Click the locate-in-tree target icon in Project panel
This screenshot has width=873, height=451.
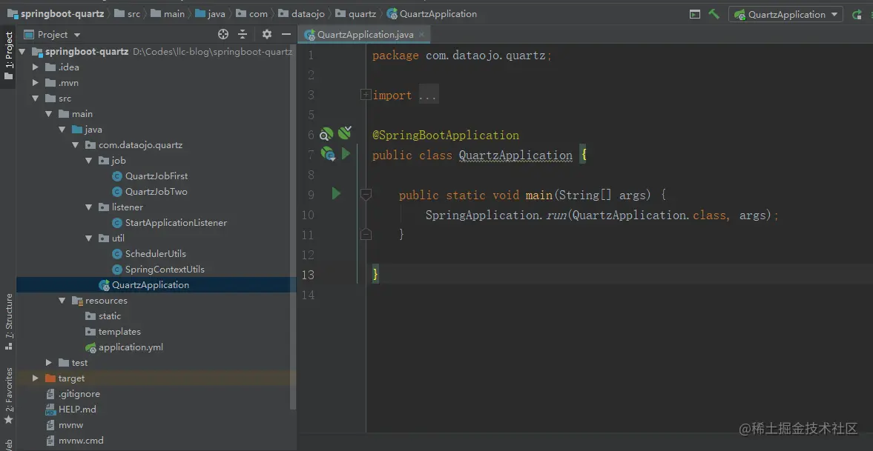pyautogui.click(x=223, y=35)
